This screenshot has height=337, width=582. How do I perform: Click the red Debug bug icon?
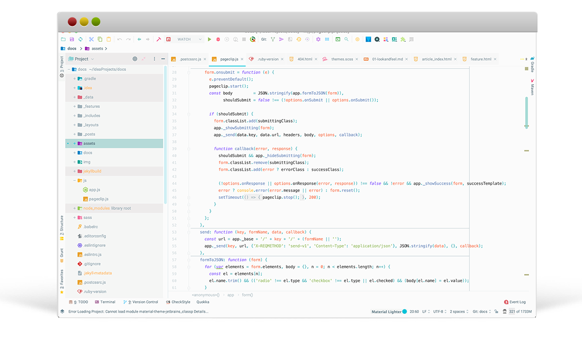click(218, 39)
